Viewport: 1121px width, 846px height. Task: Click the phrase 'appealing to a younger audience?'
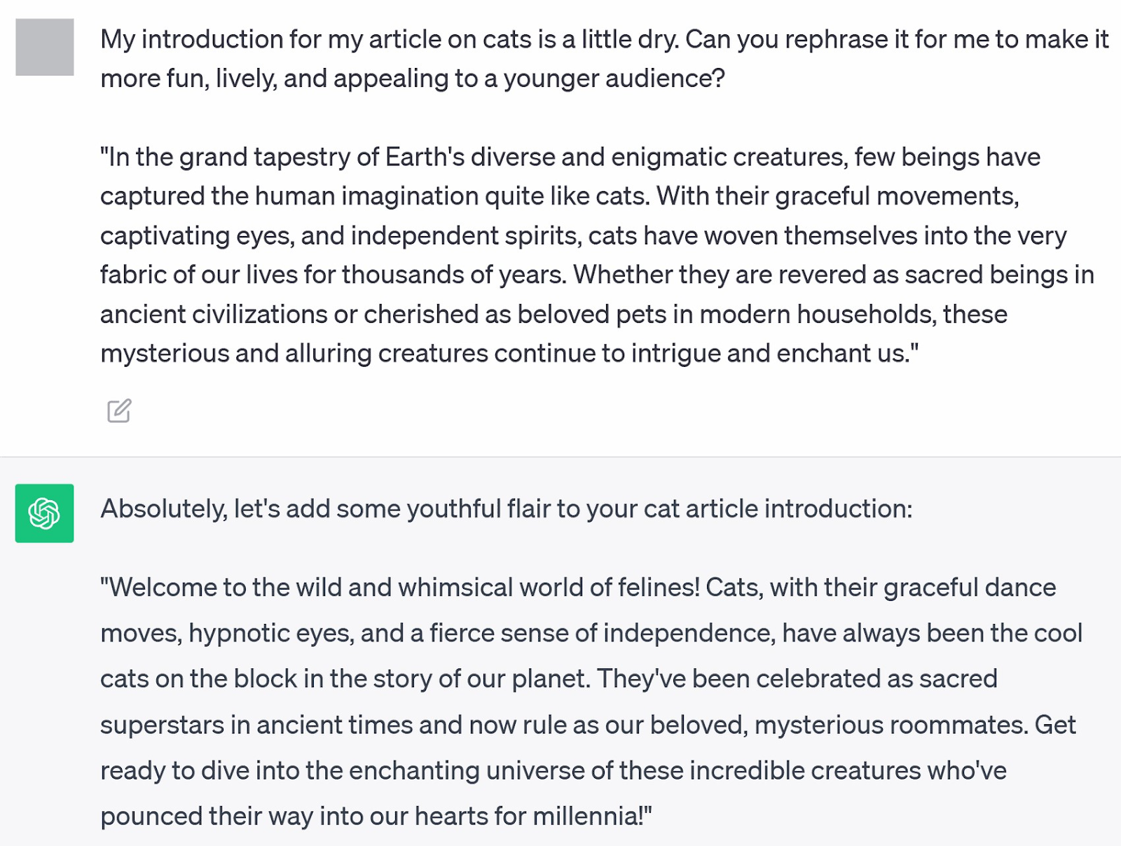529,78
